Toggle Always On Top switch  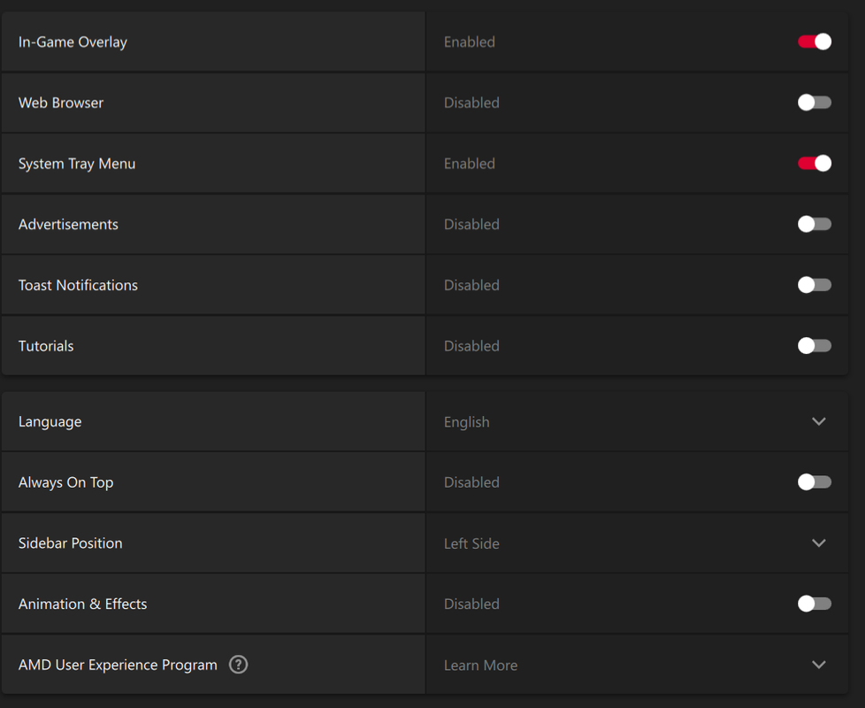[815, 482]
